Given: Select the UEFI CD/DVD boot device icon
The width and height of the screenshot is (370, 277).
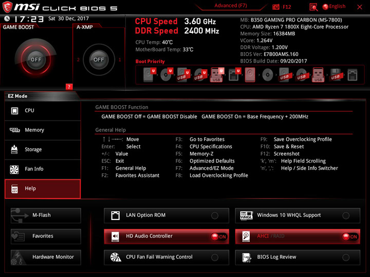Looking at the screenshot, I should click(166, 75).
